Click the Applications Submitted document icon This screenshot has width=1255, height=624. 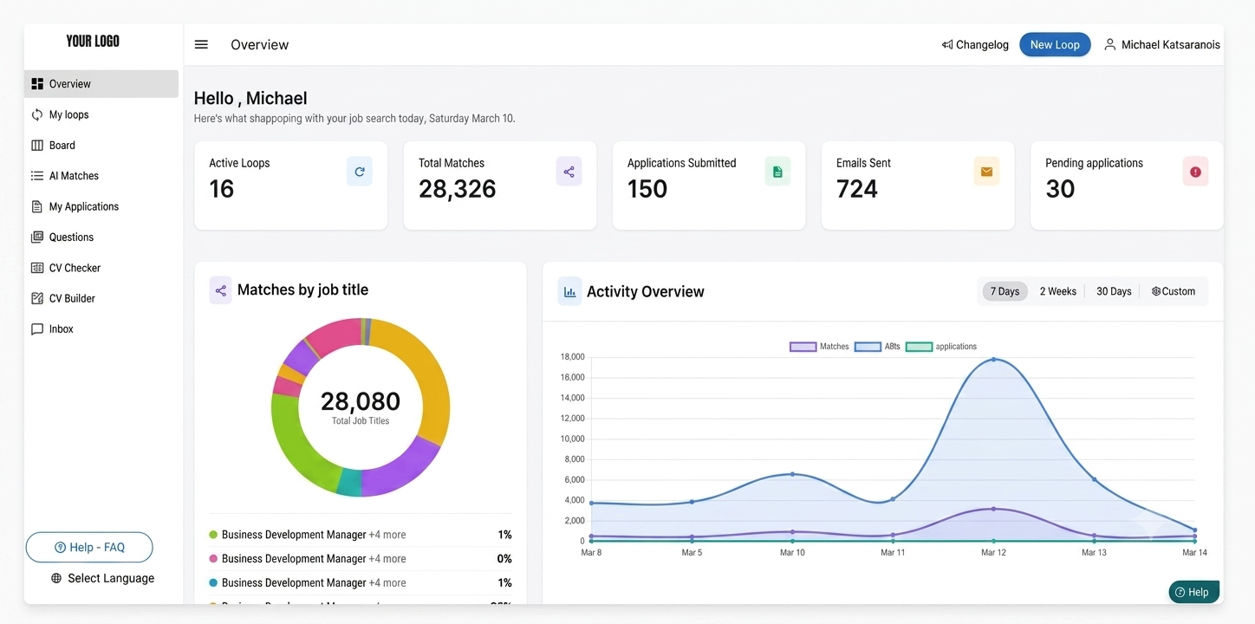click(777, 172)
